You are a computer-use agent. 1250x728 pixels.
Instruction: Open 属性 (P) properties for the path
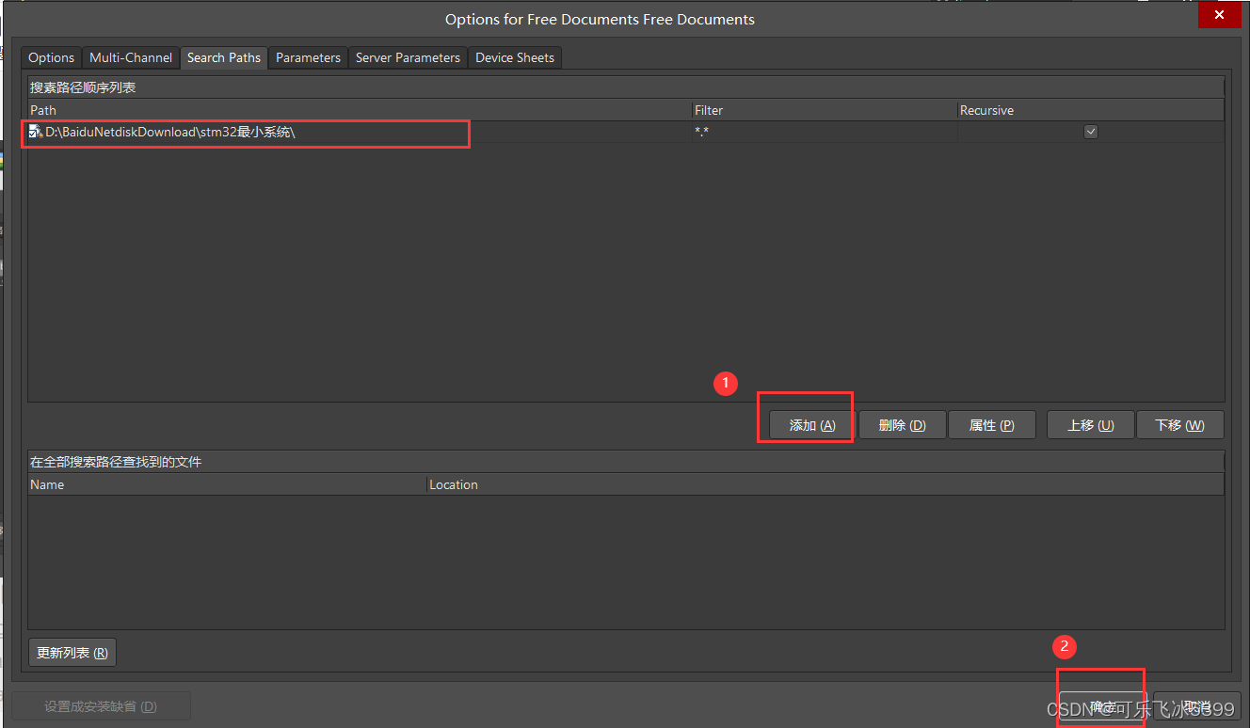991,425
